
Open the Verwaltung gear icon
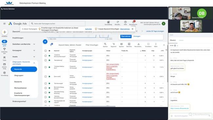[5, 73]
